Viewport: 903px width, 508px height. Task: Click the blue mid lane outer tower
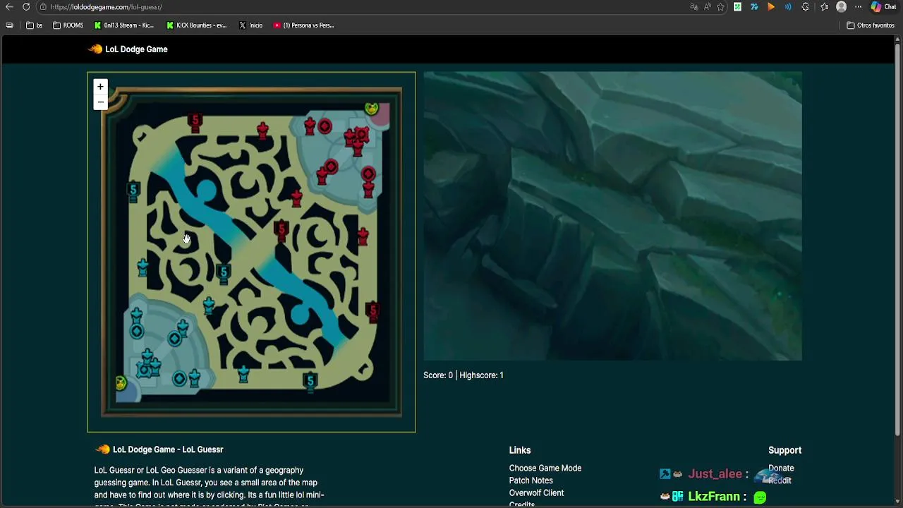pyautogui.click(x=224, y=273)
